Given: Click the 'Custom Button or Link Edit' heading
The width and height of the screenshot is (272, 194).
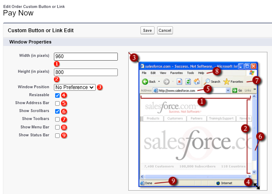Looking at the screenshot, I should point(41,31).
